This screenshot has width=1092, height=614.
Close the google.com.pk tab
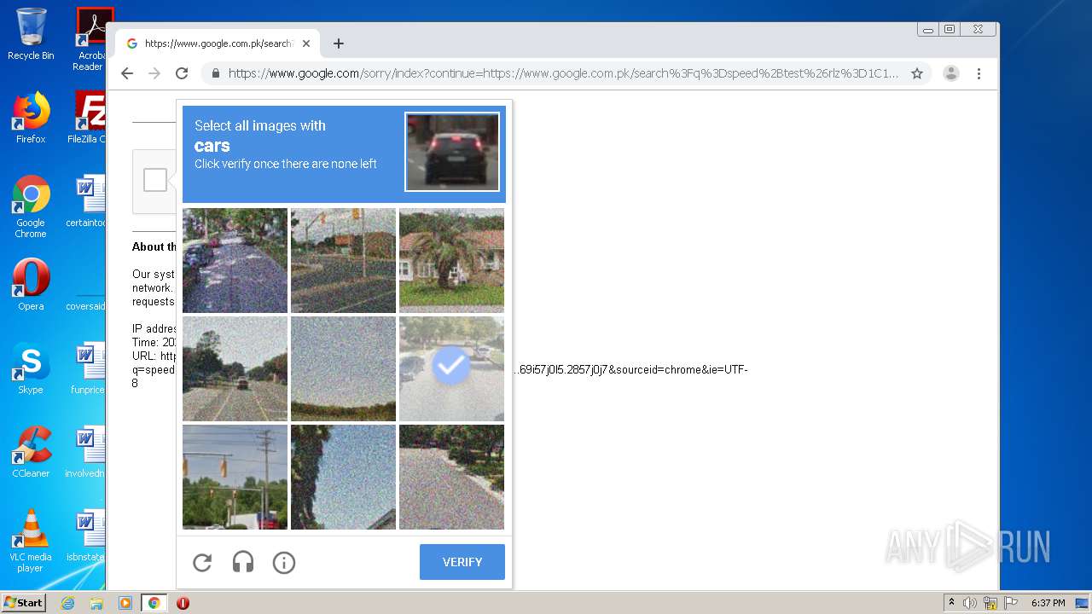coord(306,43)
